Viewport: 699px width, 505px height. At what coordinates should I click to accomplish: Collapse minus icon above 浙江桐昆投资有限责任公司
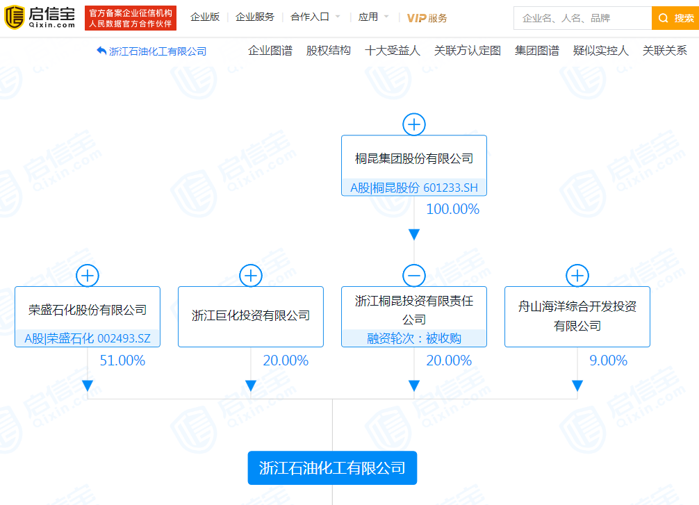coord(414,276)
